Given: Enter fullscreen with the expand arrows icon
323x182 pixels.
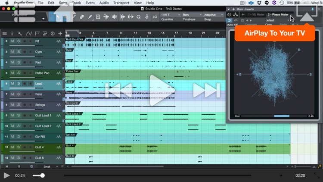Looking at the screenshot, I should point(317,176).
